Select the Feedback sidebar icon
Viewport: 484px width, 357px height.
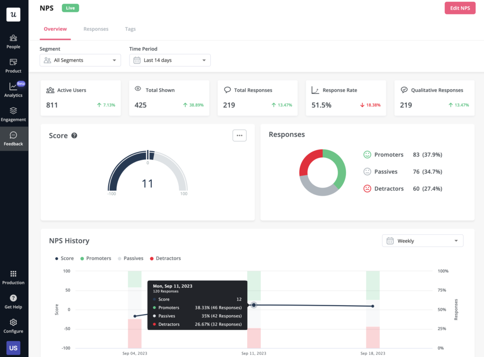pyautogui.click(x=13, y=139)
